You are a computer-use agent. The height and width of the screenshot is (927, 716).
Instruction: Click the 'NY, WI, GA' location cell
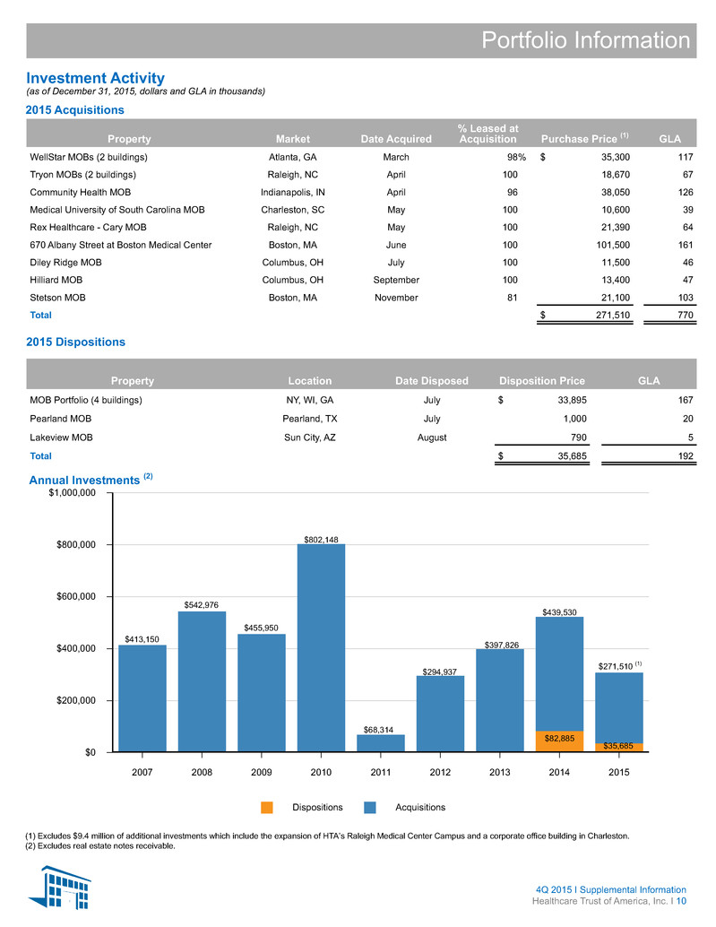(309, 400)
